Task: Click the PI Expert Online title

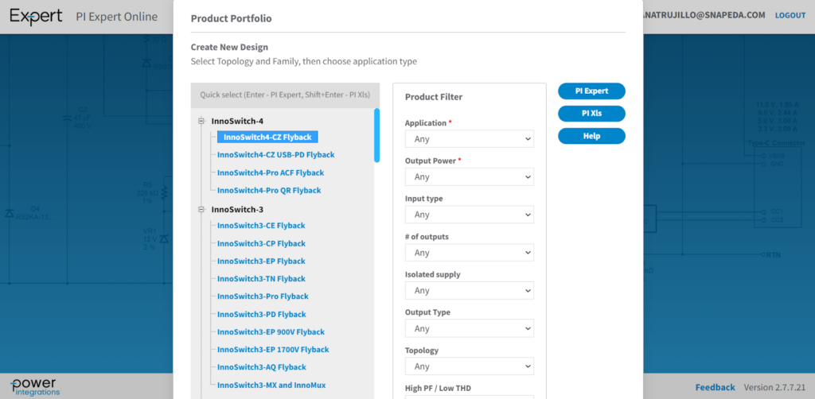Action: coord(116,17)
